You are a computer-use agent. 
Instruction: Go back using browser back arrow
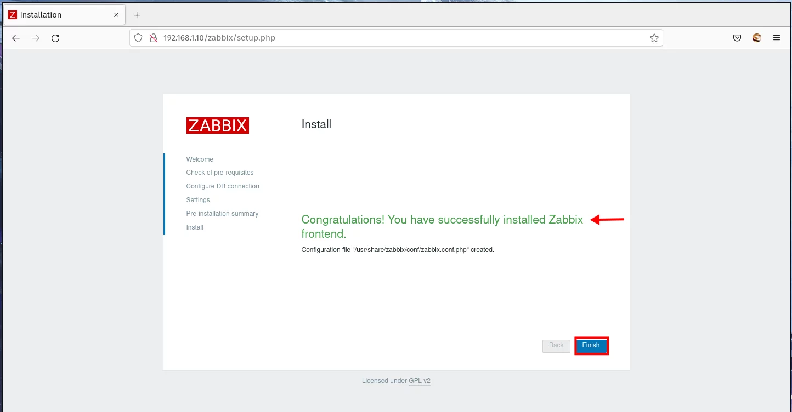pyautogui.click(x=16, y=38)
